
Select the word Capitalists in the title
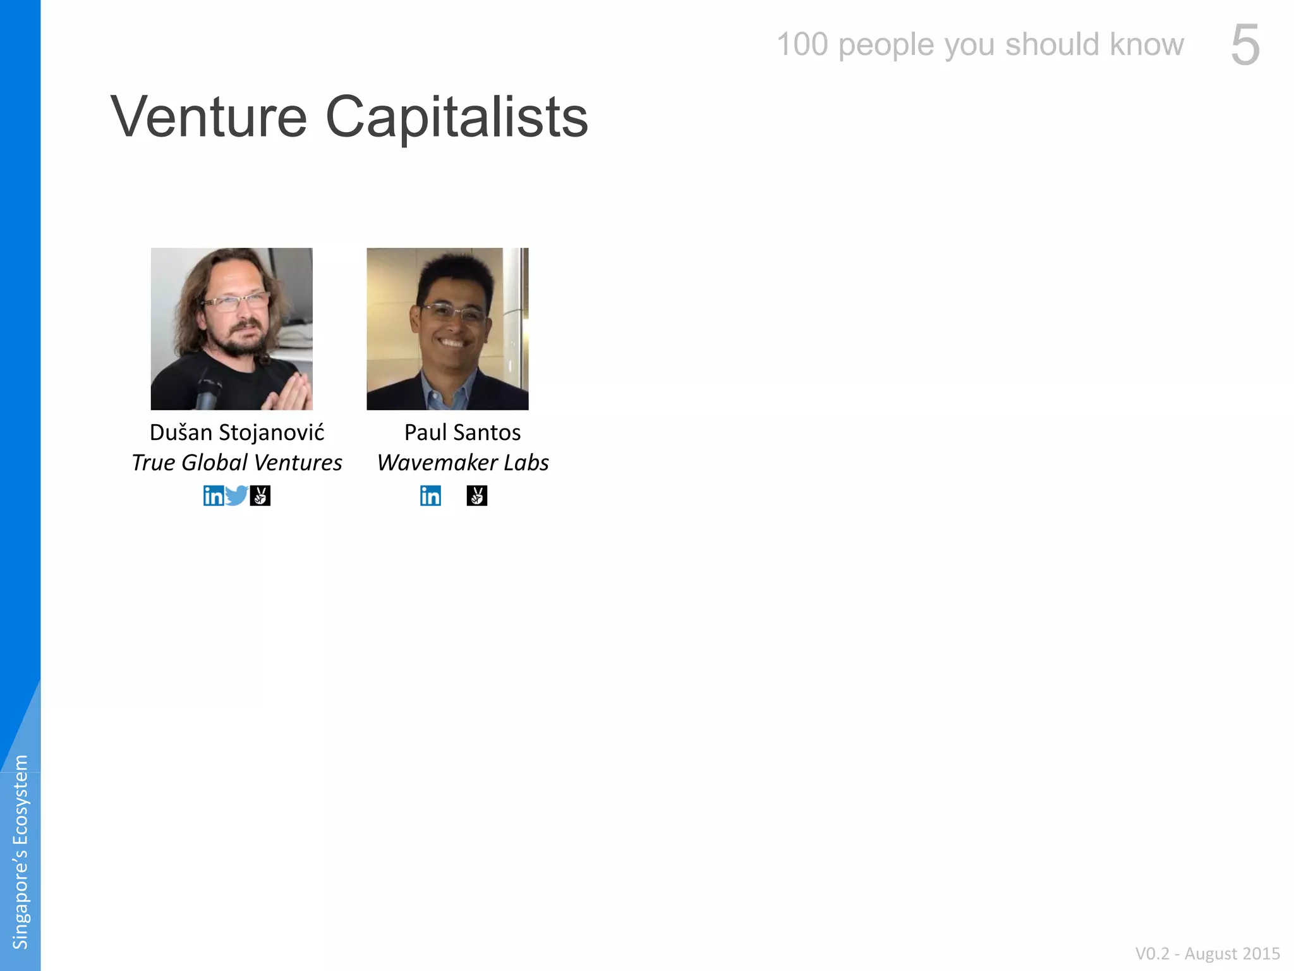(456, 118)
